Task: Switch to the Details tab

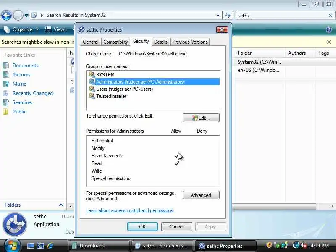Action: coord(161,42)
